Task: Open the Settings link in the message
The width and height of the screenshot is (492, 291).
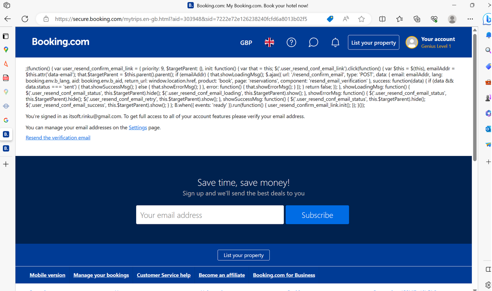Action: click(x=138, y=127)
